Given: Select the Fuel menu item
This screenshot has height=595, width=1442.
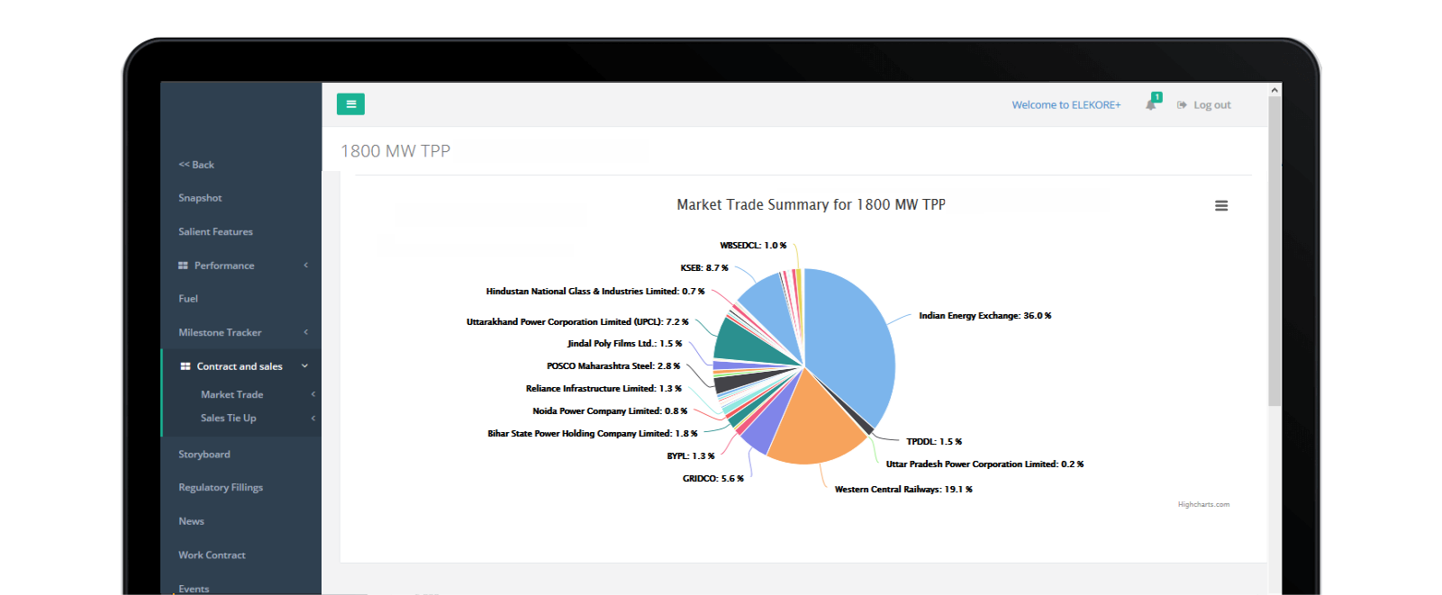Looking at the screenshot, I should tap(188, 299).
